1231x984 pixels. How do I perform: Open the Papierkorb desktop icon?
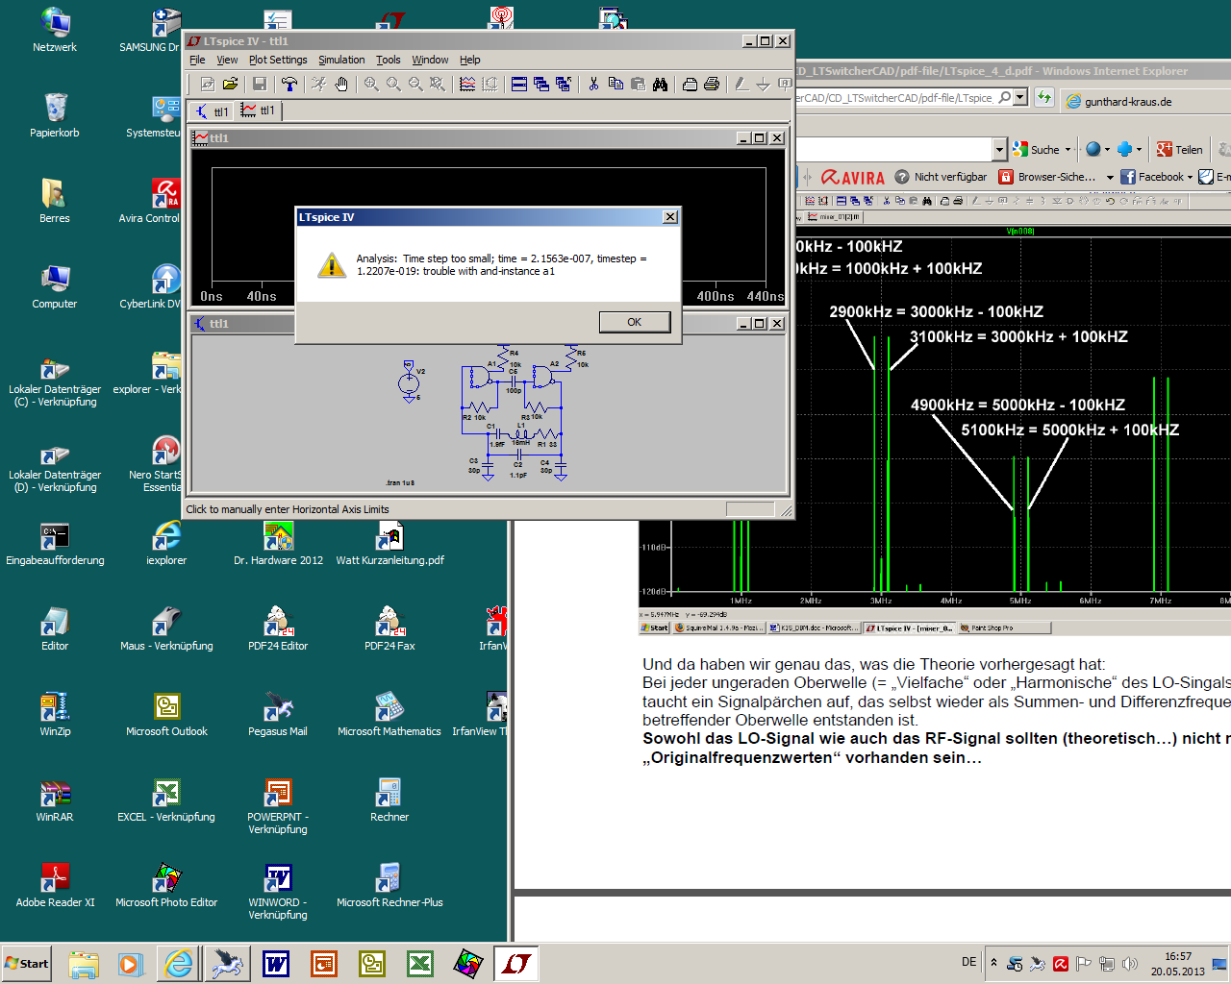click(55, 115)
